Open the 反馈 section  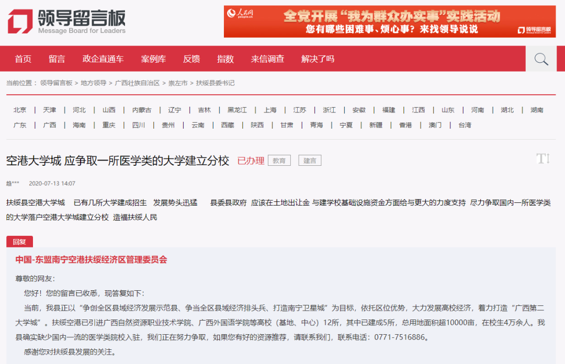point(191,59)
